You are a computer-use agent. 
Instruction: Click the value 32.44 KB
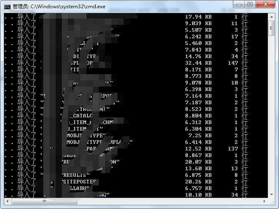pos(198,63)
